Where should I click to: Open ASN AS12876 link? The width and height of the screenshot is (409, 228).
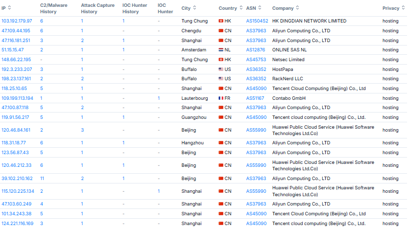coord(256,50)
